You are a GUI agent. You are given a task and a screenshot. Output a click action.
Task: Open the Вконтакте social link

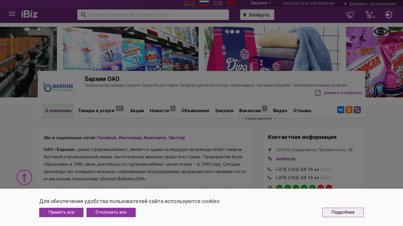(154, 138)
